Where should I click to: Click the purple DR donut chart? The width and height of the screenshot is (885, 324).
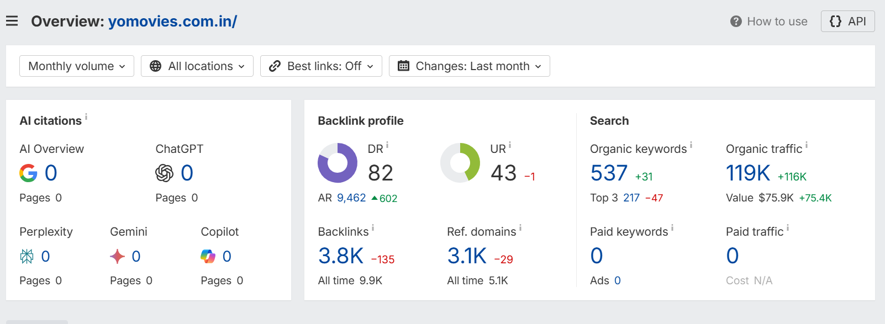point(338,163)
